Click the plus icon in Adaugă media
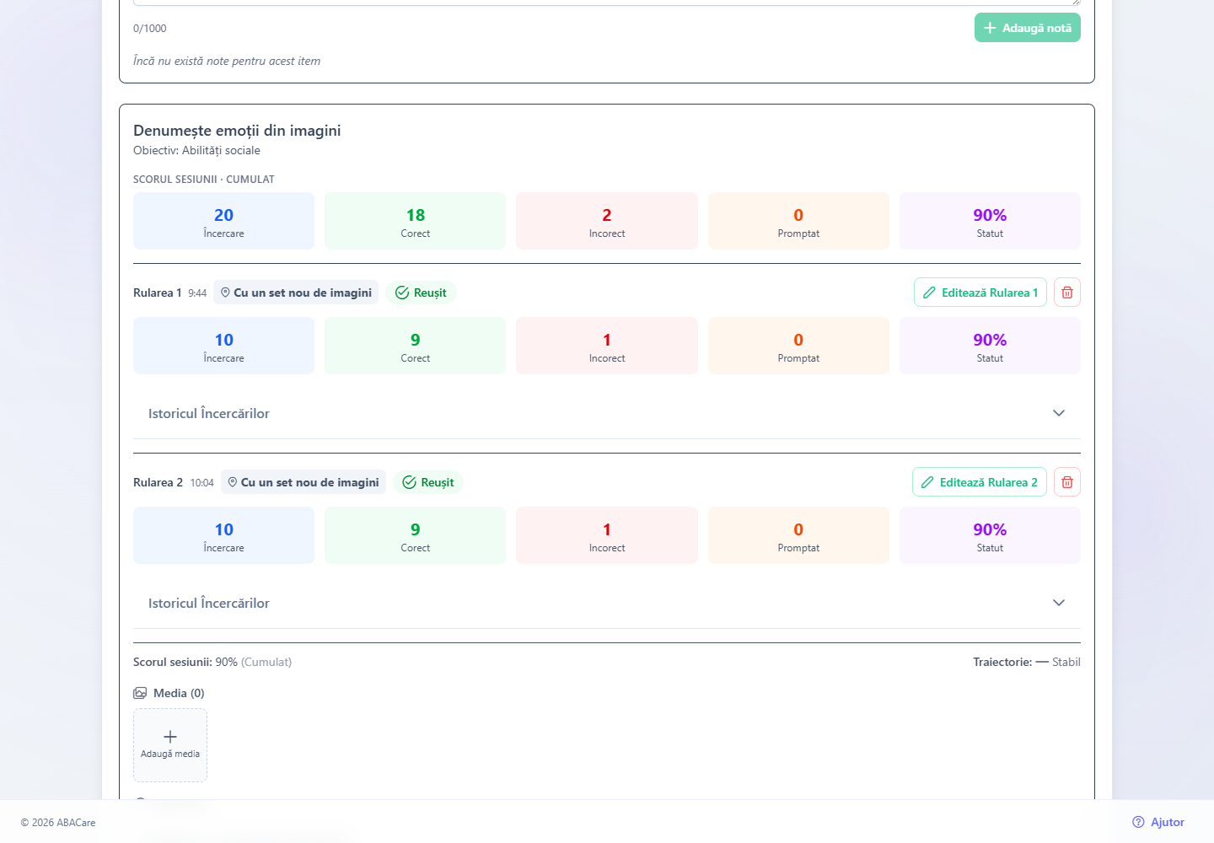The width and height of the screenshot is (1214, 843). click(x=170, y=737)
